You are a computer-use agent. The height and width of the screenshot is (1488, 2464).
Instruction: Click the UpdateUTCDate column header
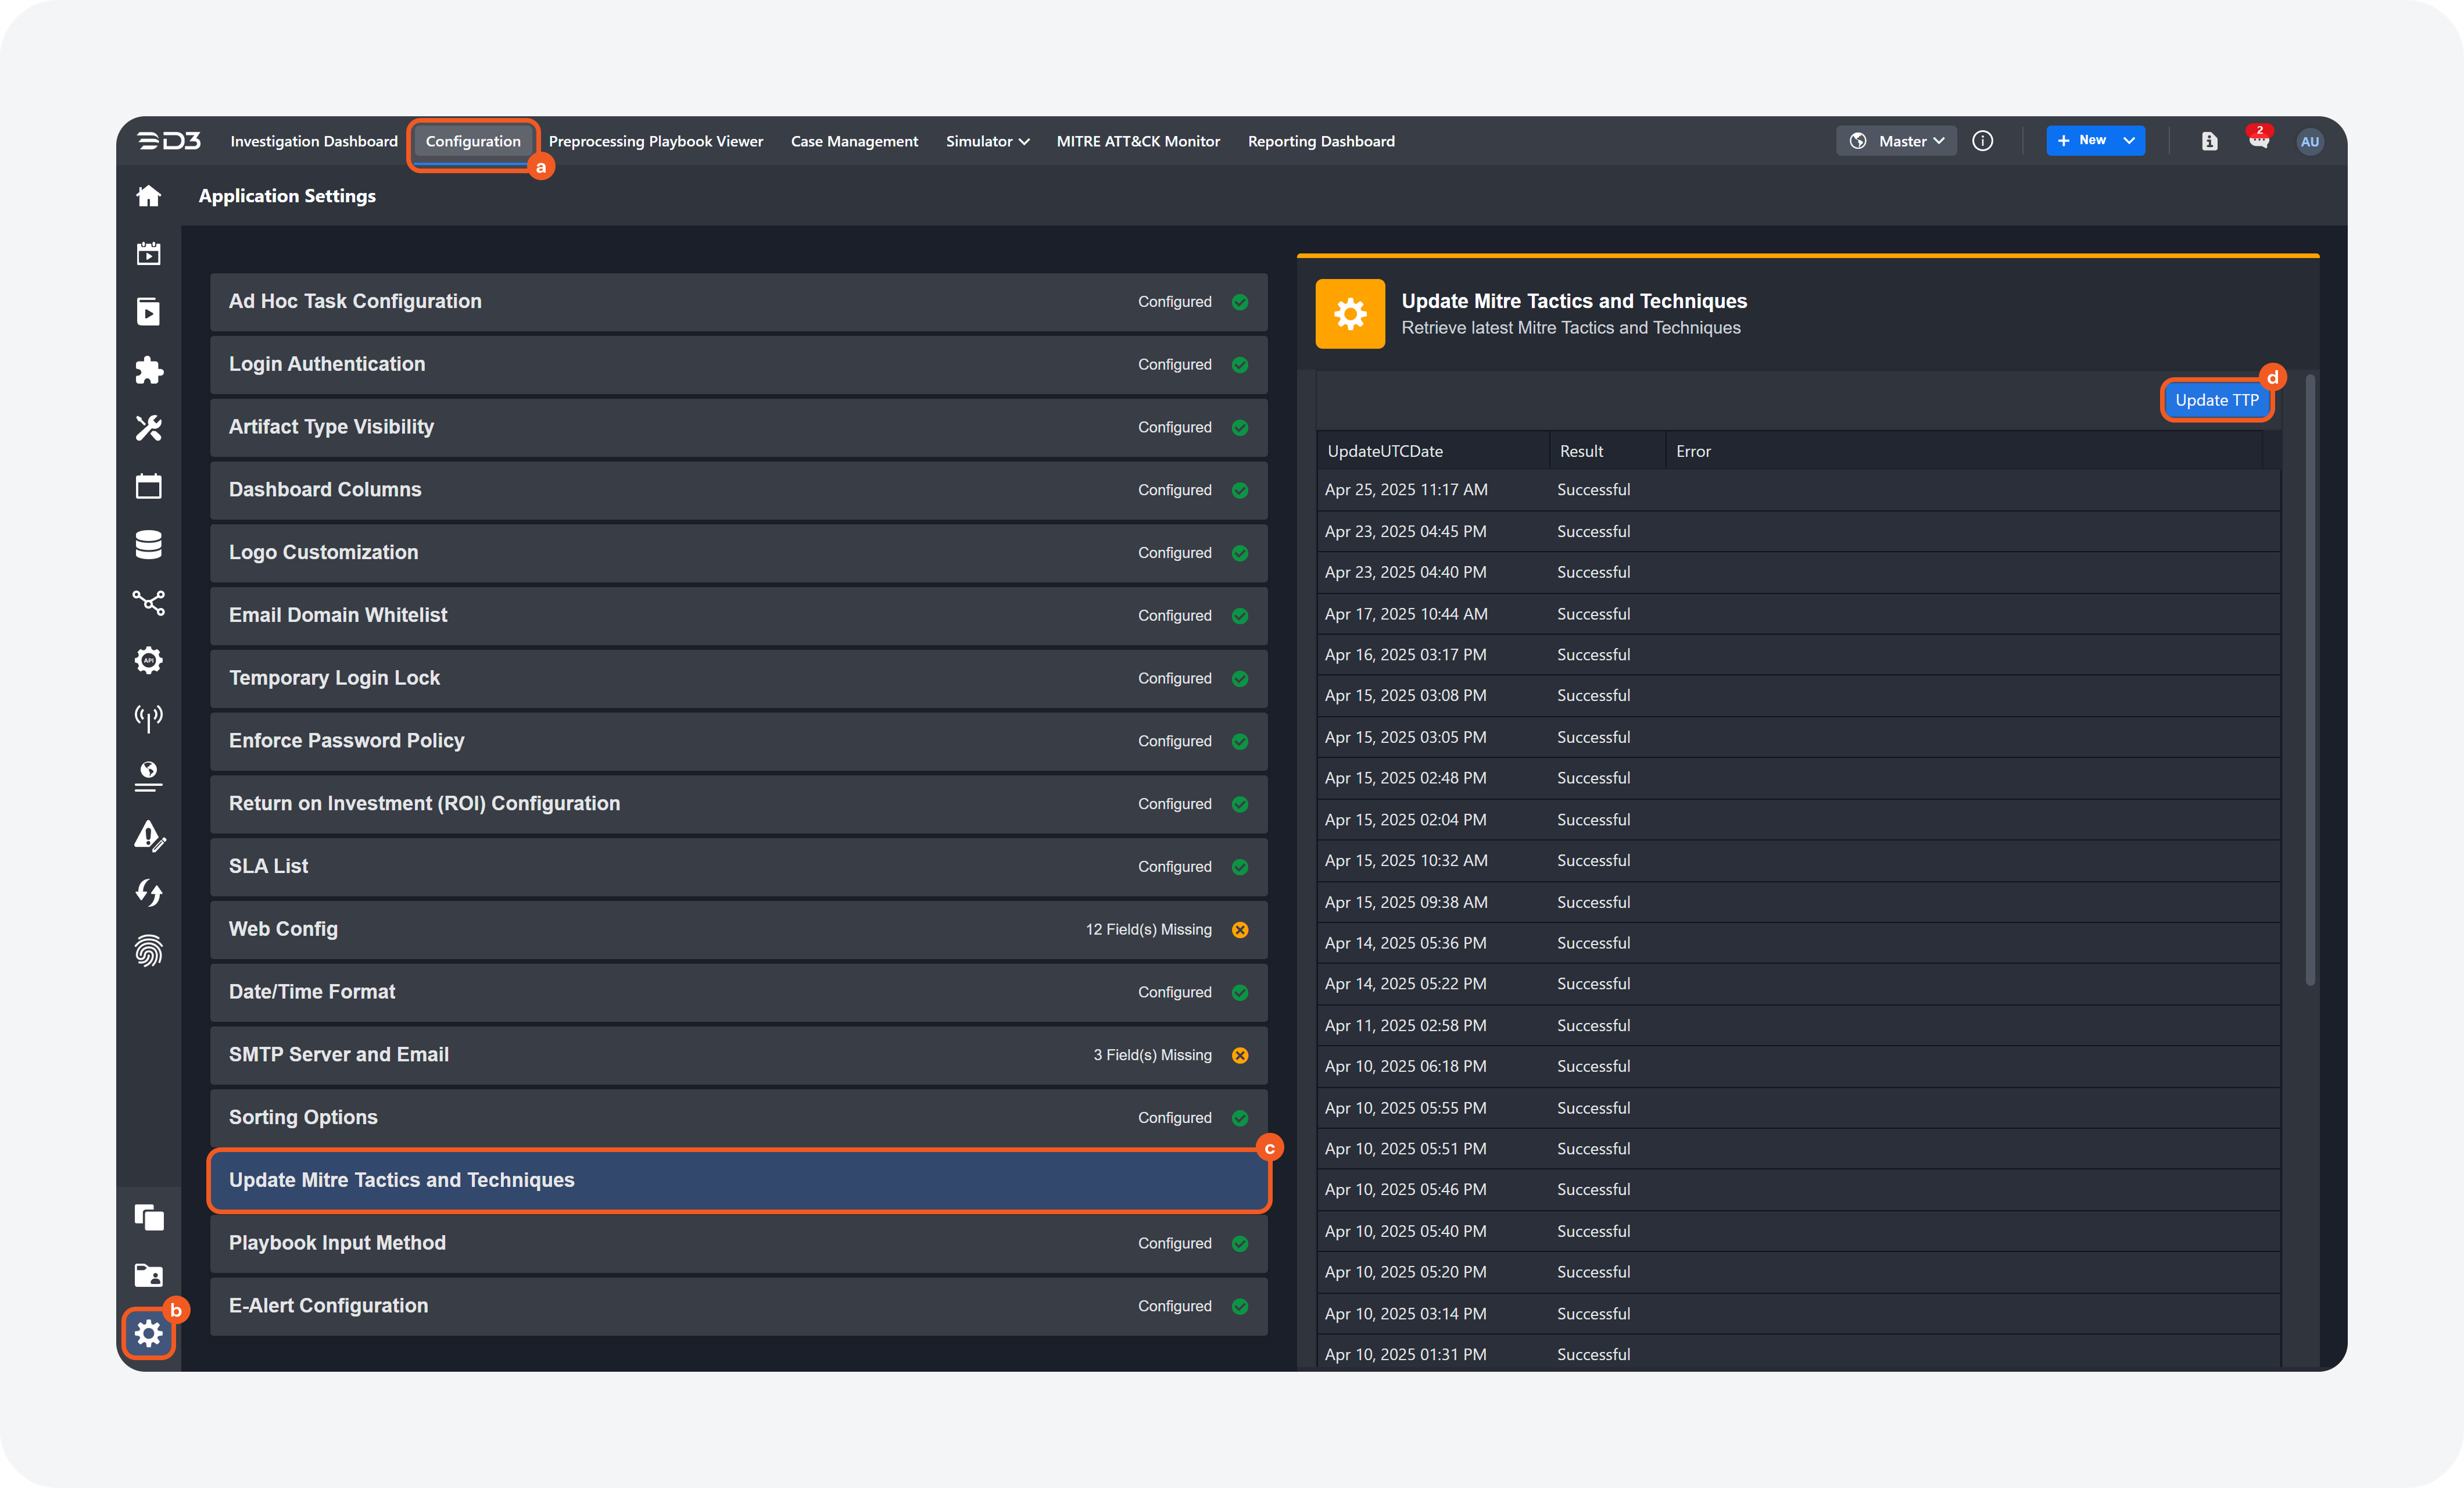click(x=1385, y=451)
